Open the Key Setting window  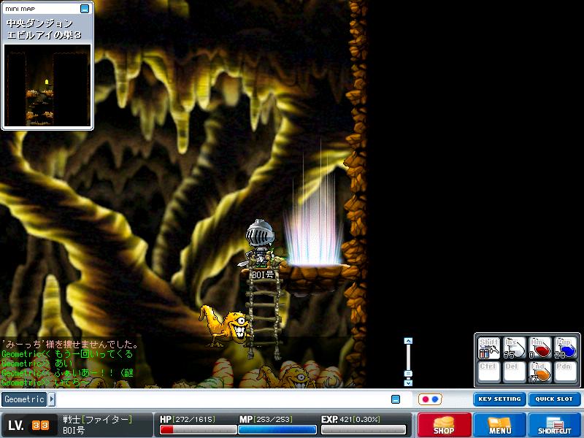click(x=499, y=399)
